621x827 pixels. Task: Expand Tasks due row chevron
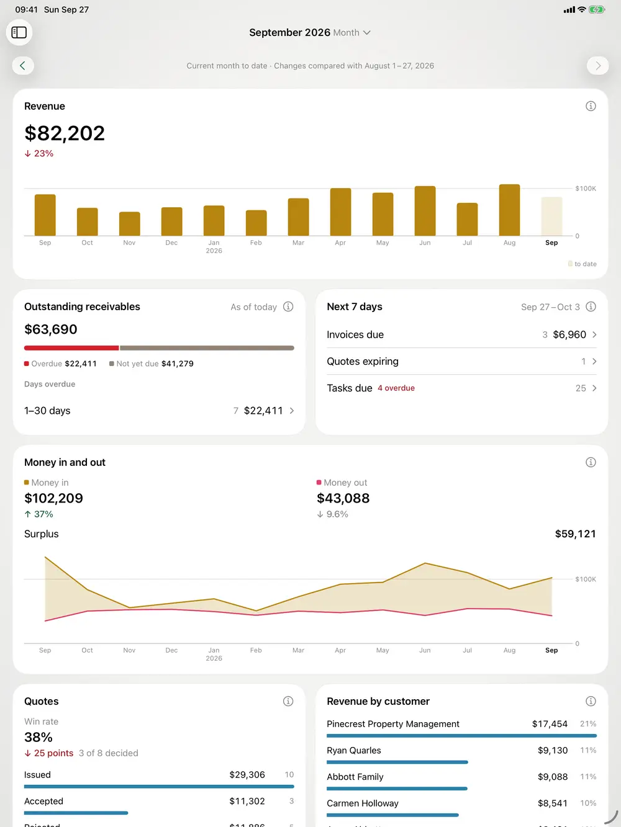click(594, 388)
